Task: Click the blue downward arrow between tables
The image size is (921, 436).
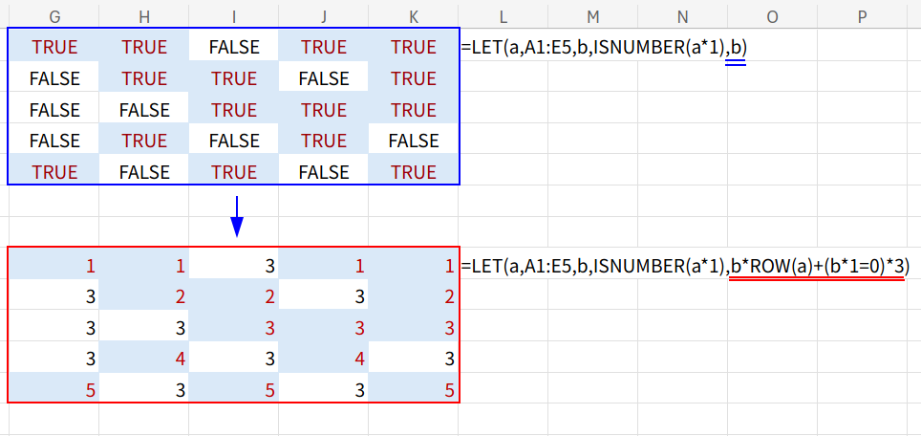Action: pyautogui.click(x=236, y=217)
